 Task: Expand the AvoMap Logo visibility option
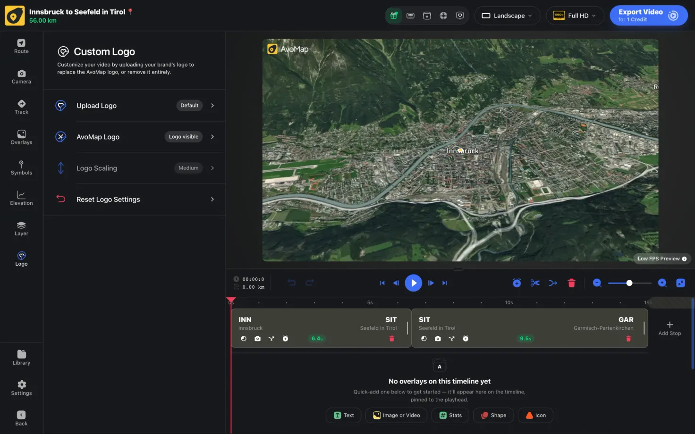point(135,137)
